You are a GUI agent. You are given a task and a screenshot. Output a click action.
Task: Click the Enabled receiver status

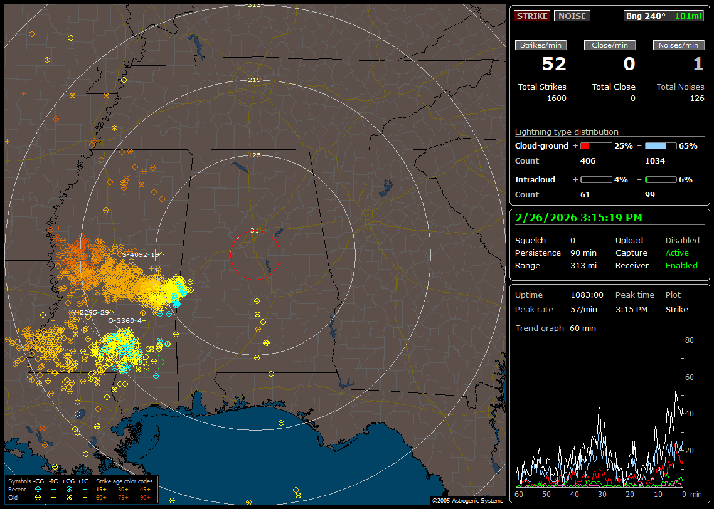(x=681, y=266)
